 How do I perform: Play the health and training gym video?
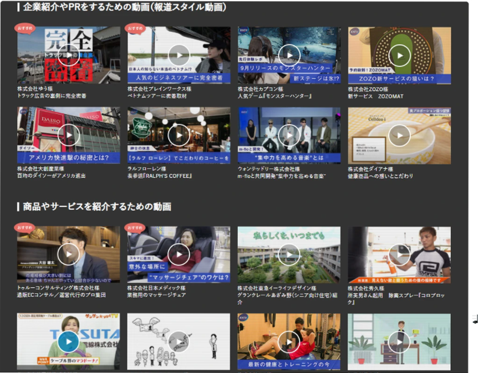[x=289, y=341]
